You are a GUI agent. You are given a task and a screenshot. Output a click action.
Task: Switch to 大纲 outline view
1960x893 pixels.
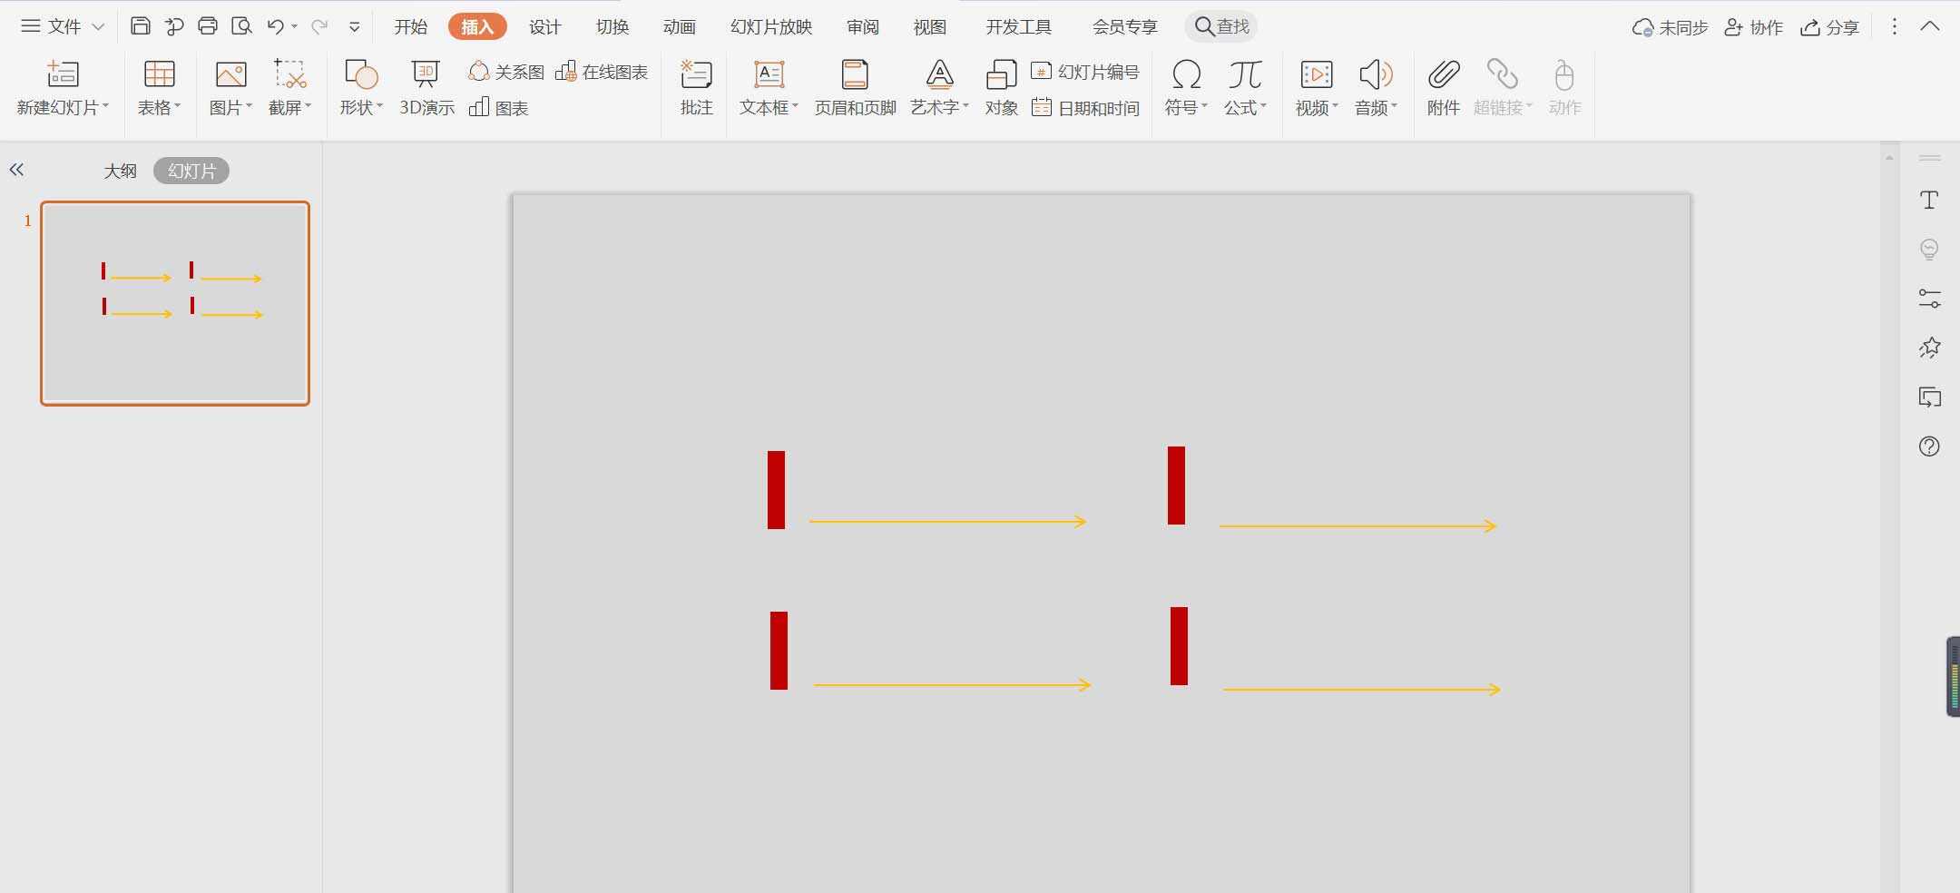point(120,171)
